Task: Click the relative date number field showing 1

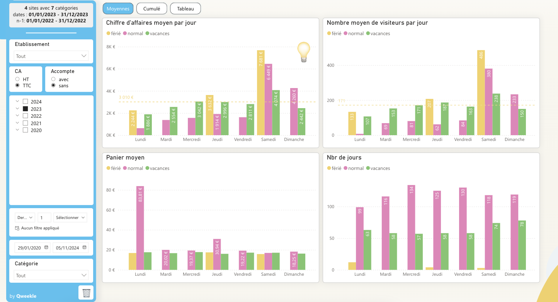Action: pyautogui.click(x=44, y=217)
